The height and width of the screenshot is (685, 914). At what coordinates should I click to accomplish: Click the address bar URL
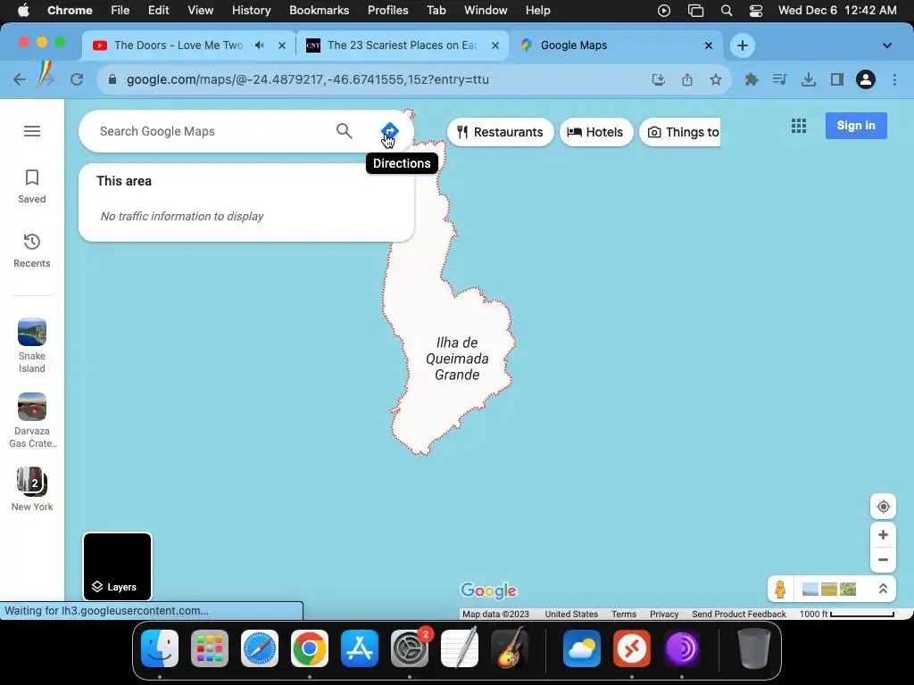(308, 79)
